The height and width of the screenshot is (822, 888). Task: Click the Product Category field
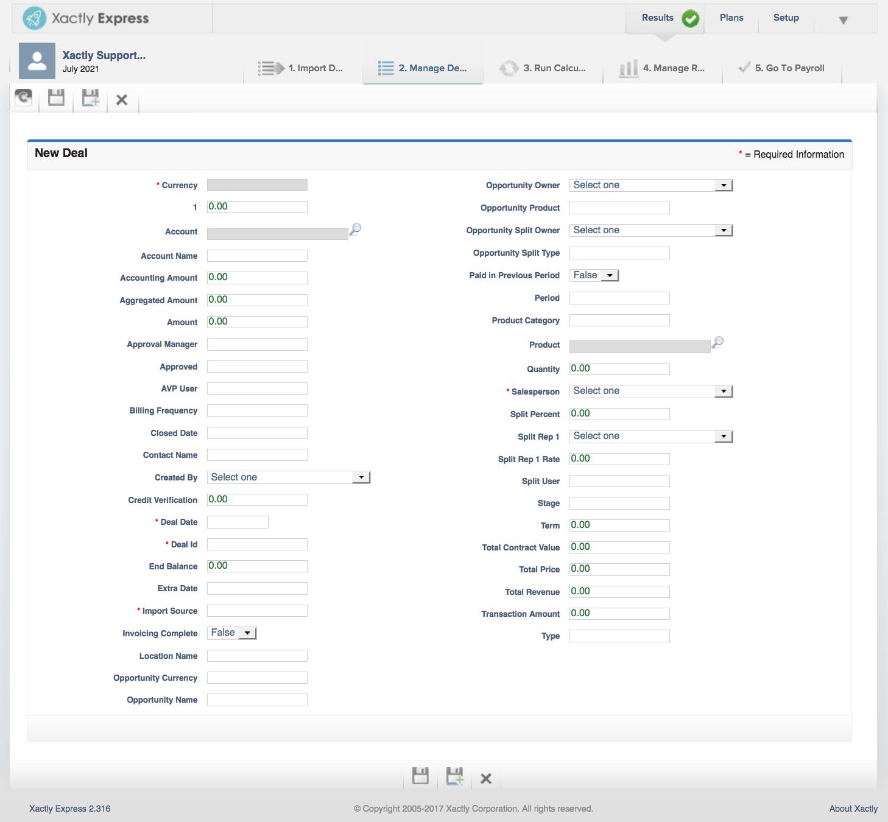tap(619, 320)
